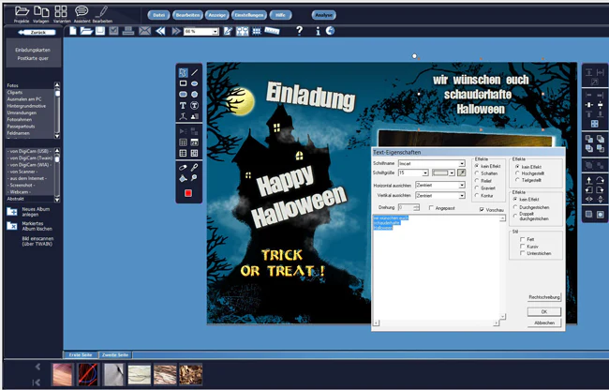Click the Analyse button
The height and width of the screenshot is (390, 609).
324,15
